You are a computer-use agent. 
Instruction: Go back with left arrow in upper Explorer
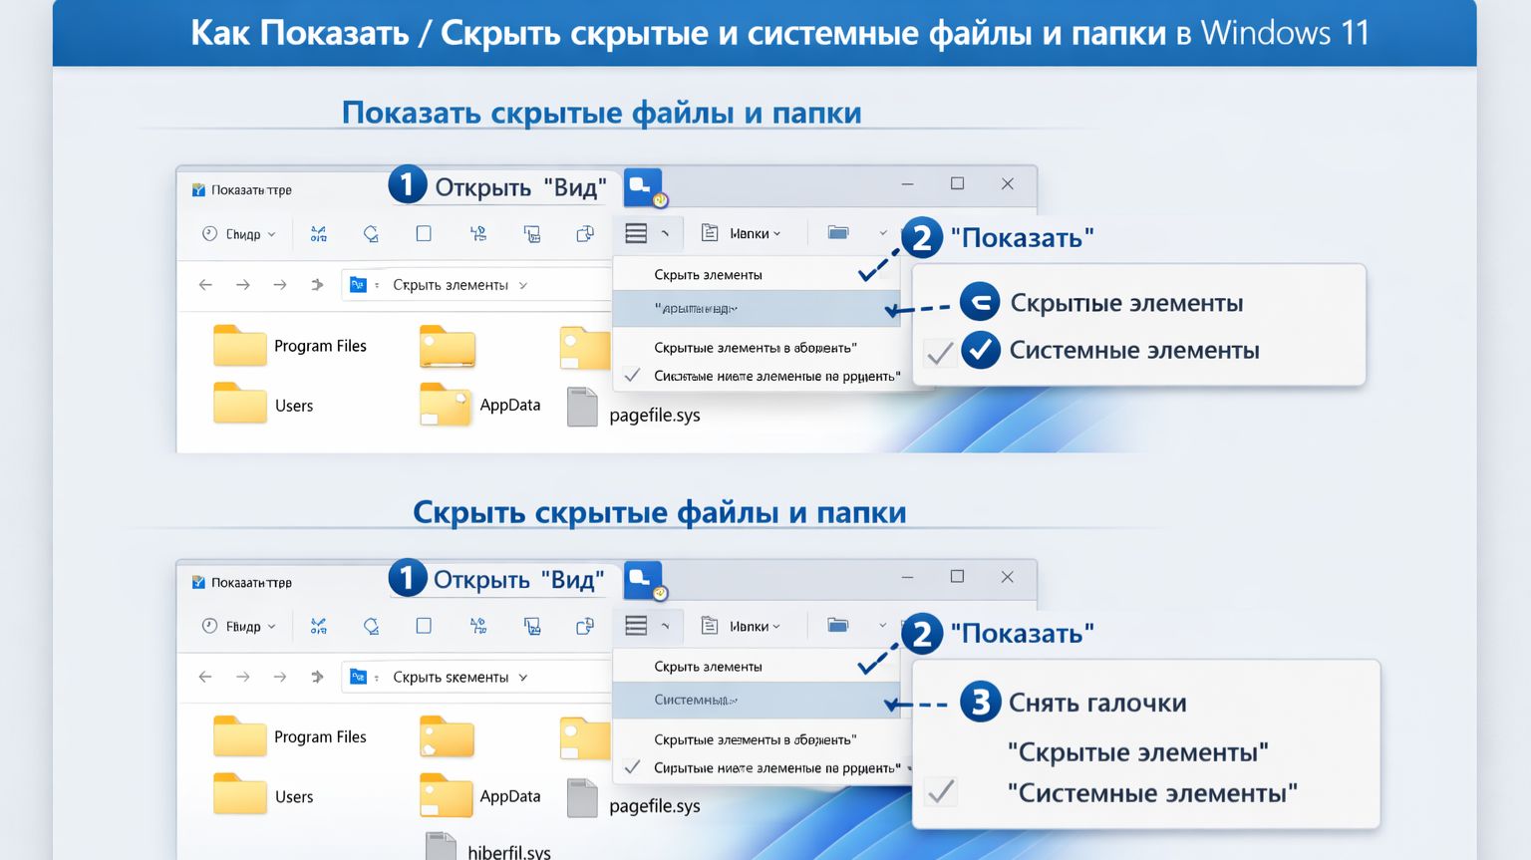pyautogui.click(x=205, y=285)
